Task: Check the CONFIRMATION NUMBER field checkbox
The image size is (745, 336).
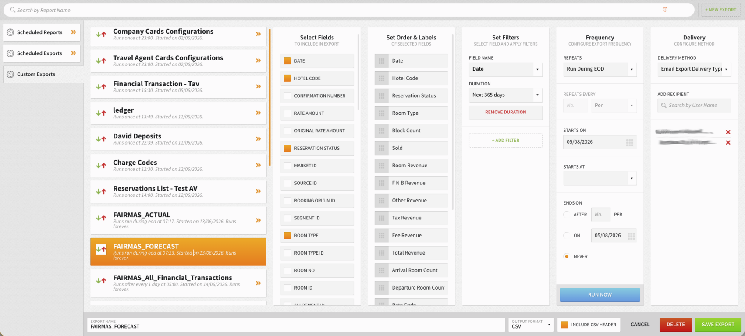Action: [287, 96]
